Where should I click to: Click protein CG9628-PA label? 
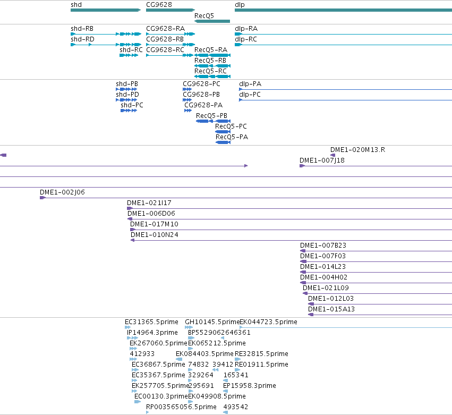click(203, 106)
